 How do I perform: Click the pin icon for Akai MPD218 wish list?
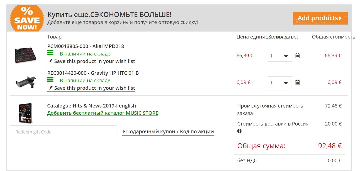point(51,61)
